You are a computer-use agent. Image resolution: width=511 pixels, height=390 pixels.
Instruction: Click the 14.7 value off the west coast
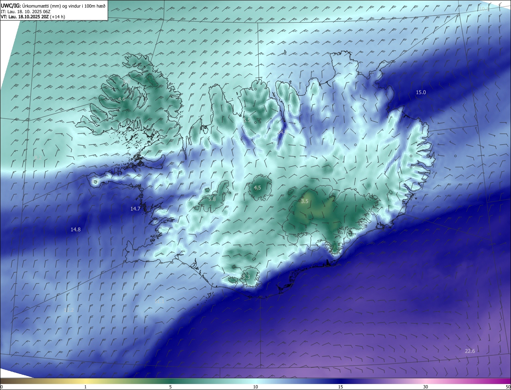pyautogui.click(x=135, y=209)
